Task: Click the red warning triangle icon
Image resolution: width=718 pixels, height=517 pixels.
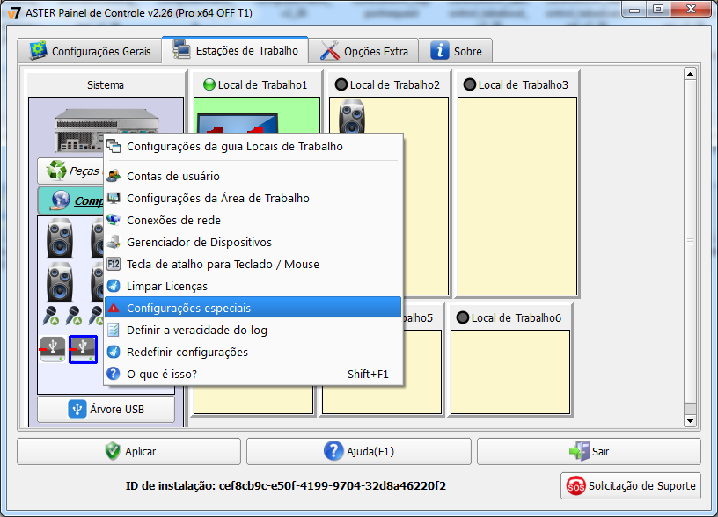Action: coord(114,308)
